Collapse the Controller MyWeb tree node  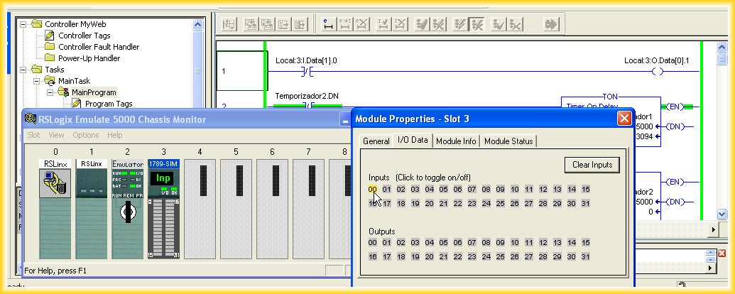tap(23, 24)
